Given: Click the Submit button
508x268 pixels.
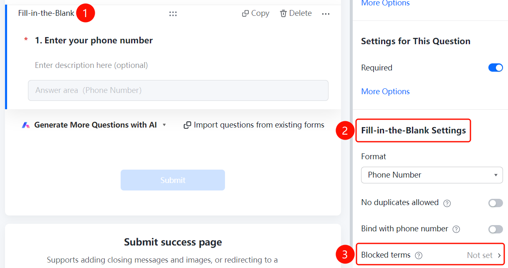Looking at the screenshot, I should click(x=173, y=180).
